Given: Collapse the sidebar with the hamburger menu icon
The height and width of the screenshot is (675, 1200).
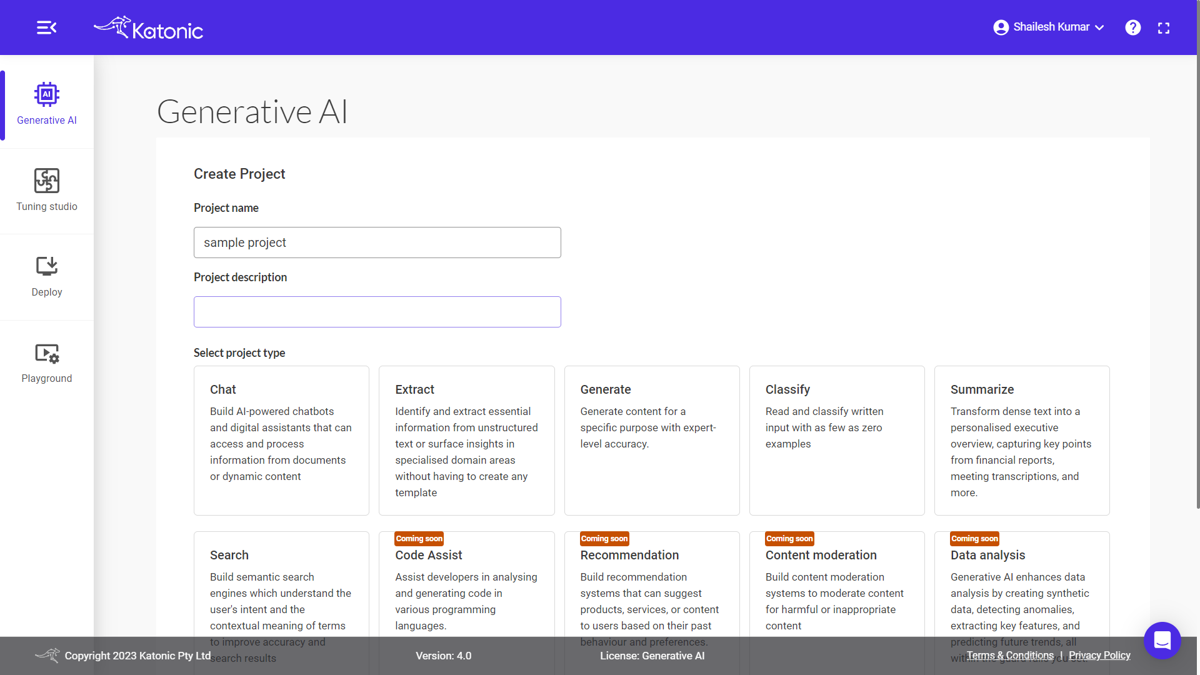Looking at the screenshot, I should tap(46, 27).
